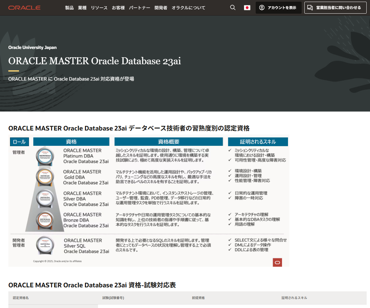This screenshot has height=308, width=370.
Task: Click the Silver DBA certification badge
Action: [45, 198]
